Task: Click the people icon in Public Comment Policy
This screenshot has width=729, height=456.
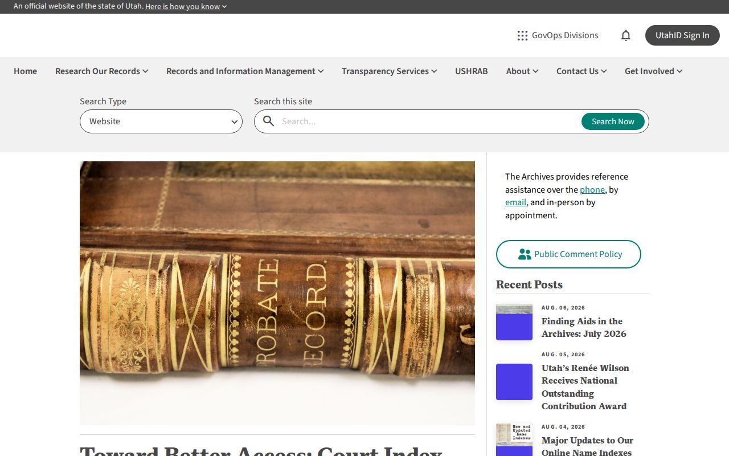Action: (x=525, y=254)
